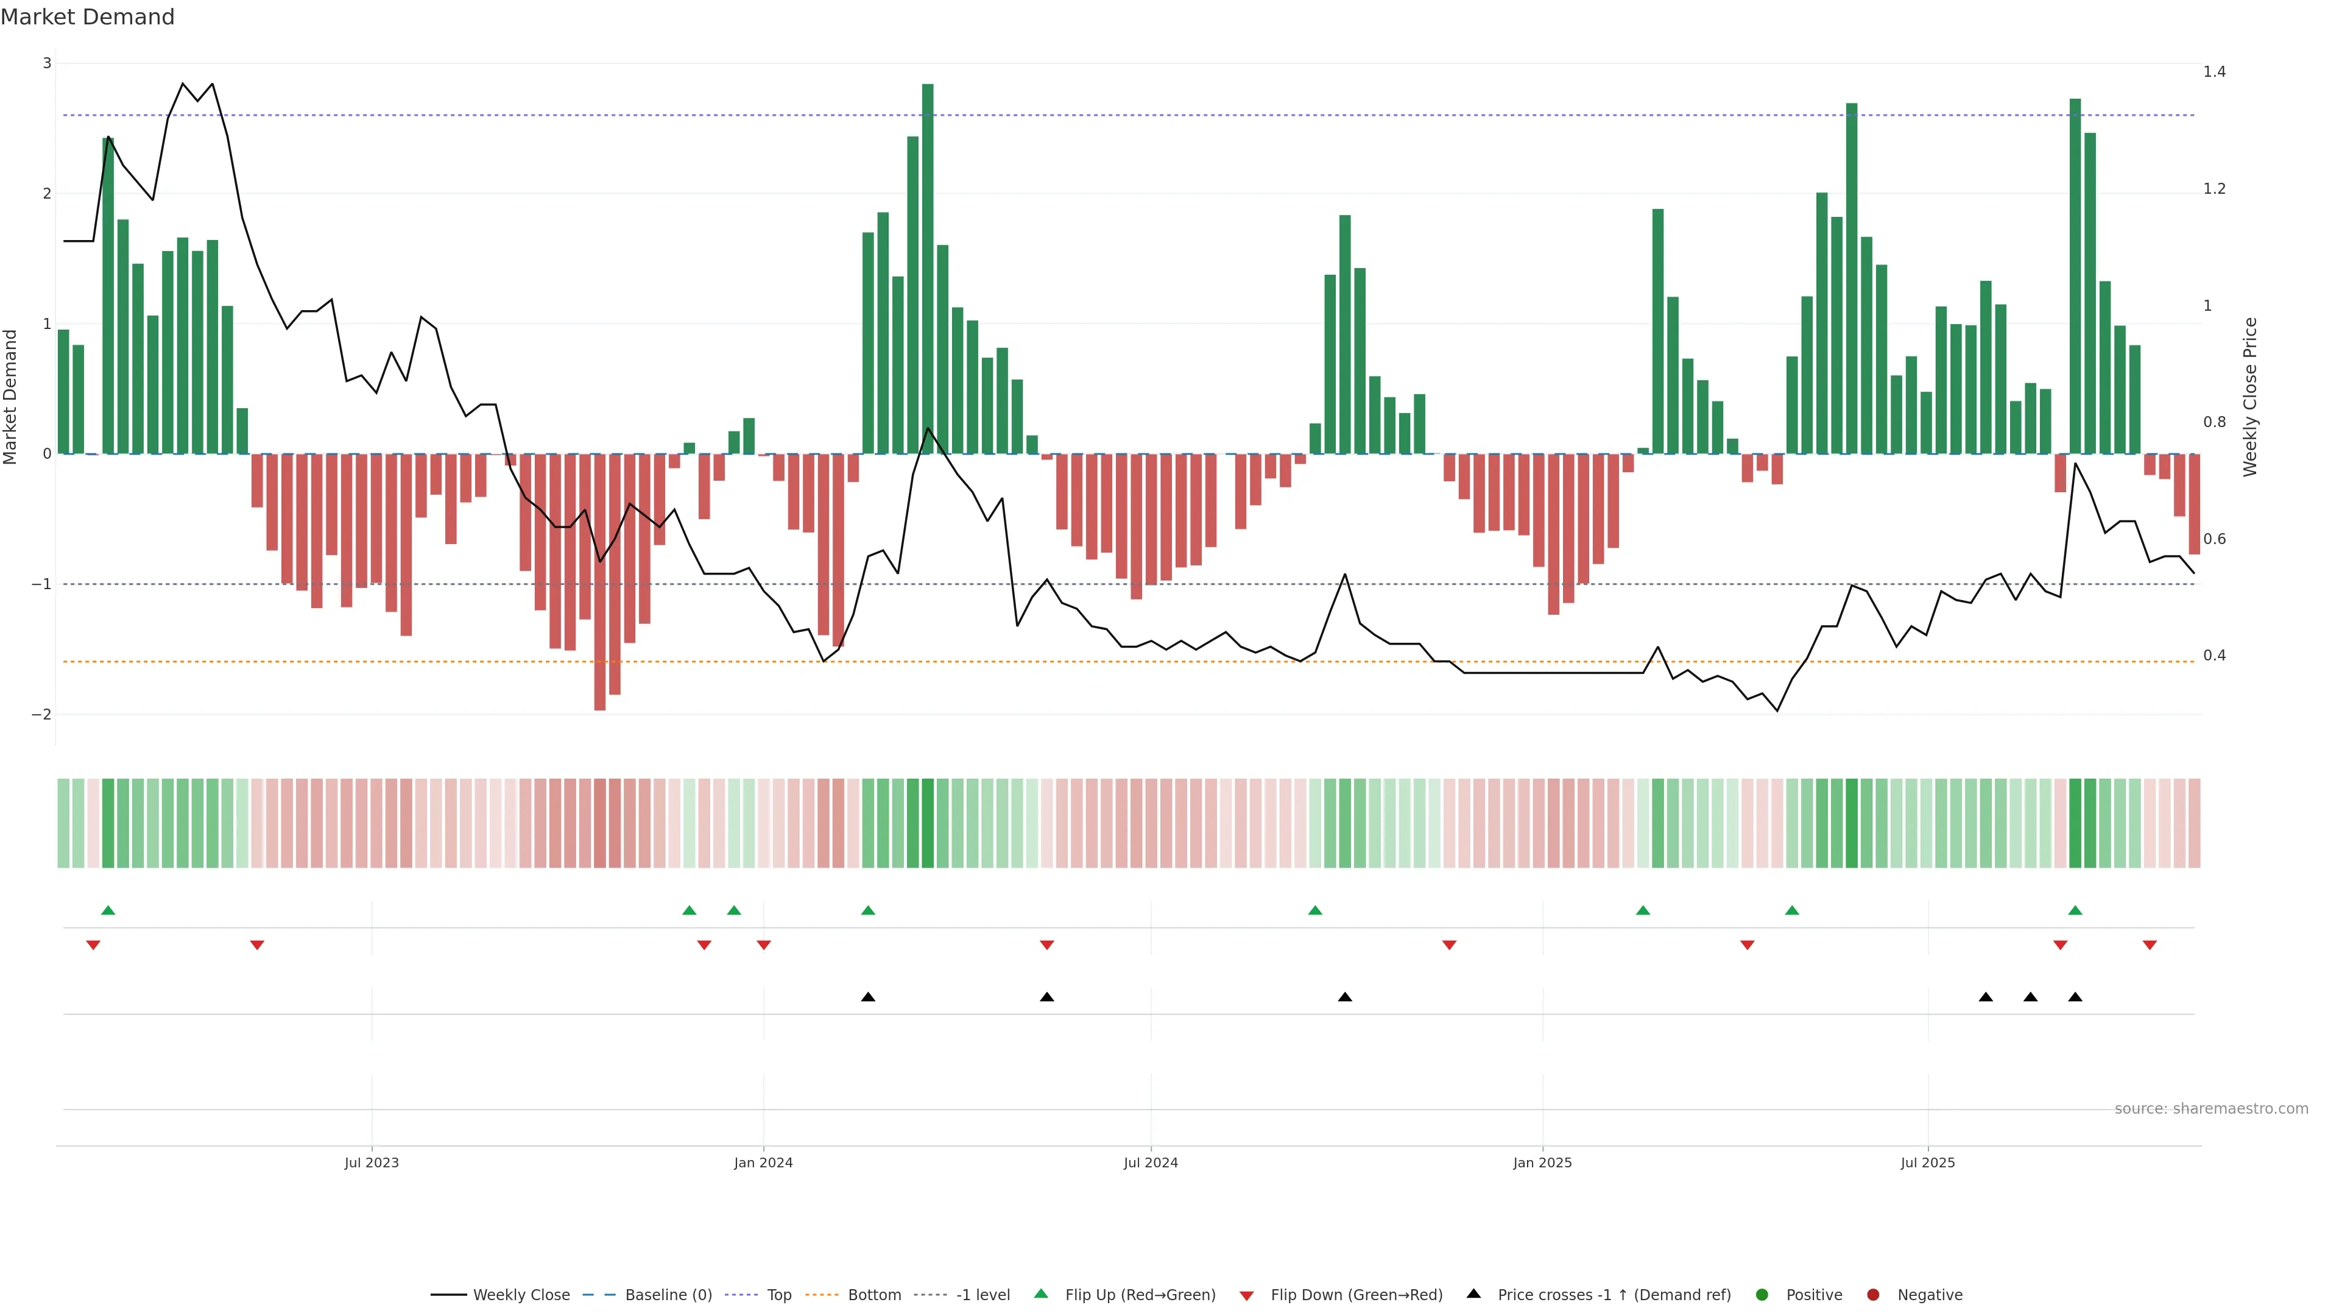Click the Market Demand chart title

(87, 17)
